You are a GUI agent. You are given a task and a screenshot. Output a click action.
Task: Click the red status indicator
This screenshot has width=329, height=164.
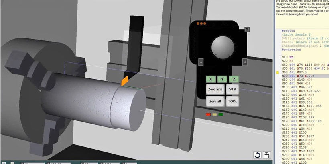tap(208, 114)
